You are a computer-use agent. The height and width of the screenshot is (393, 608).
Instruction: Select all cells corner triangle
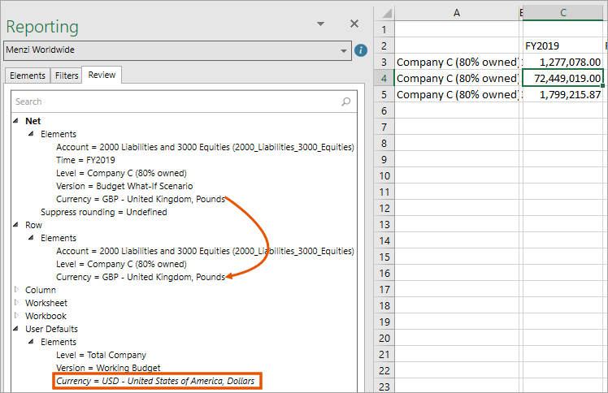coord(387,14)
